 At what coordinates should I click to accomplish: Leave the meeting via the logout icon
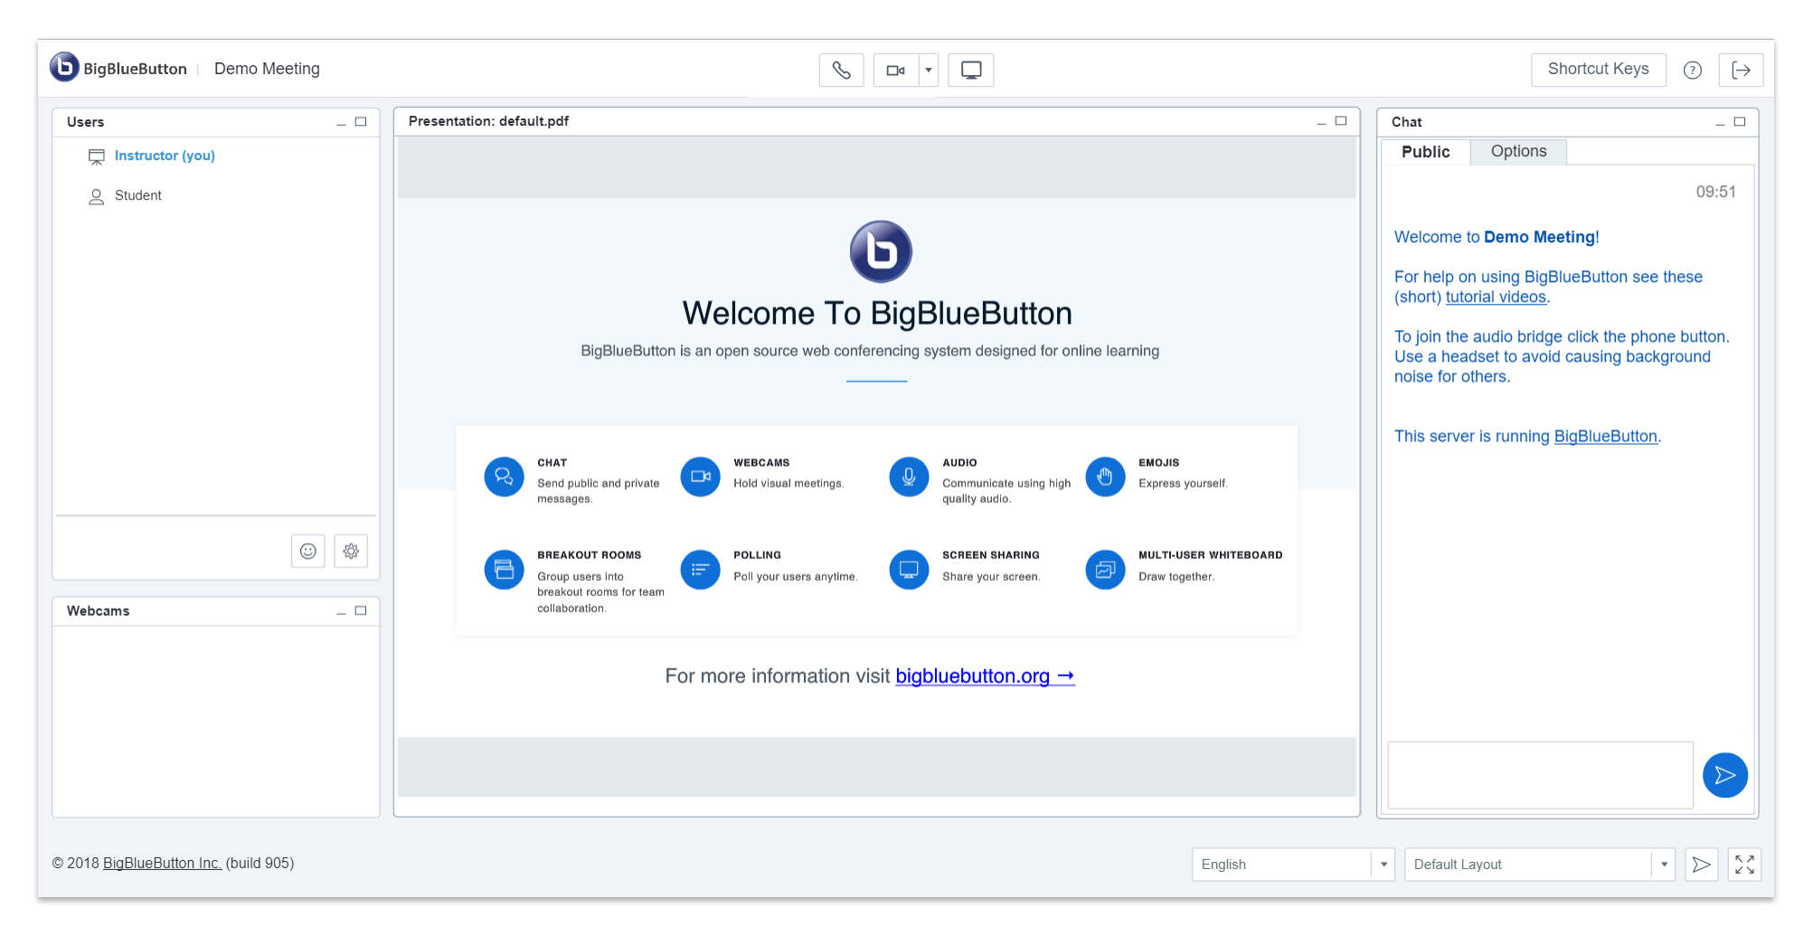1741,70
